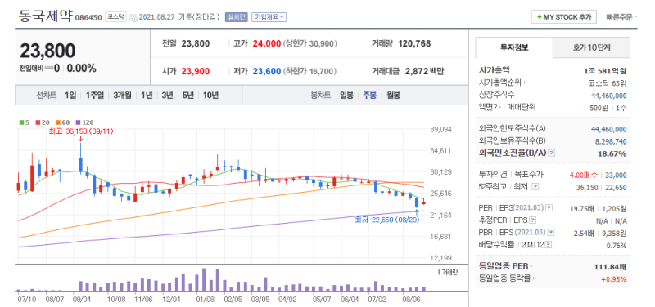The width and height of the screenshot is (655, 307).
Task: Click the current price 23,800
Action: [47, 51]
